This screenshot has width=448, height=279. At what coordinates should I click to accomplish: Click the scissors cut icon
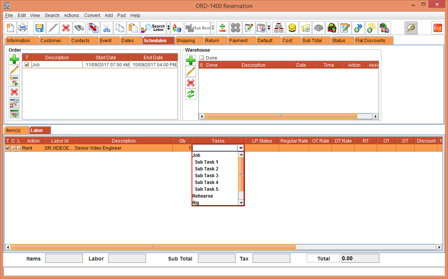[x=107, y=28]
